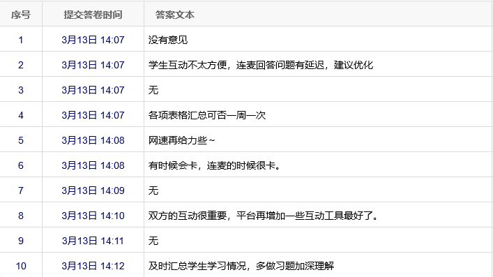
Task: Click row number 3
Action: point(21,90)
